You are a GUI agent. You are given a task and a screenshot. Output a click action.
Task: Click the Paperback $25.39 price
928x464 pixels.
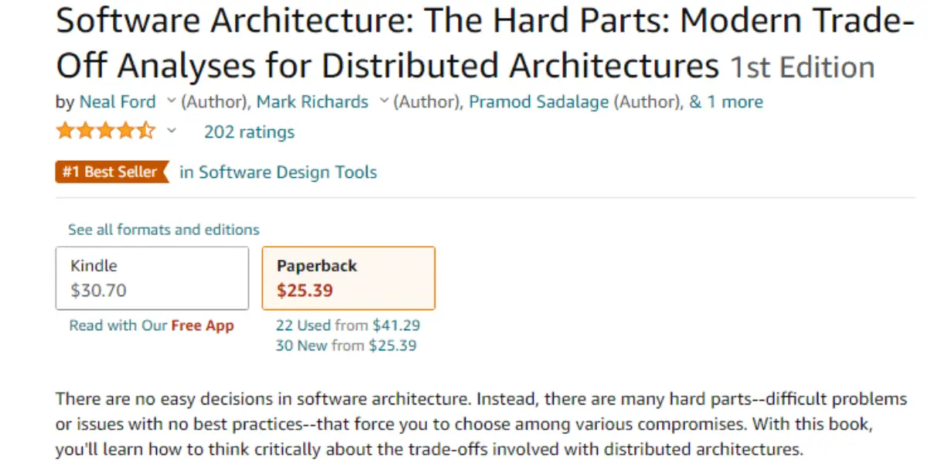pos(305,292)
